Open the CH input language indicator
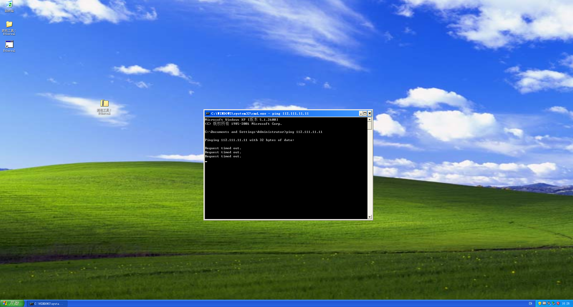 pos(530,303)
